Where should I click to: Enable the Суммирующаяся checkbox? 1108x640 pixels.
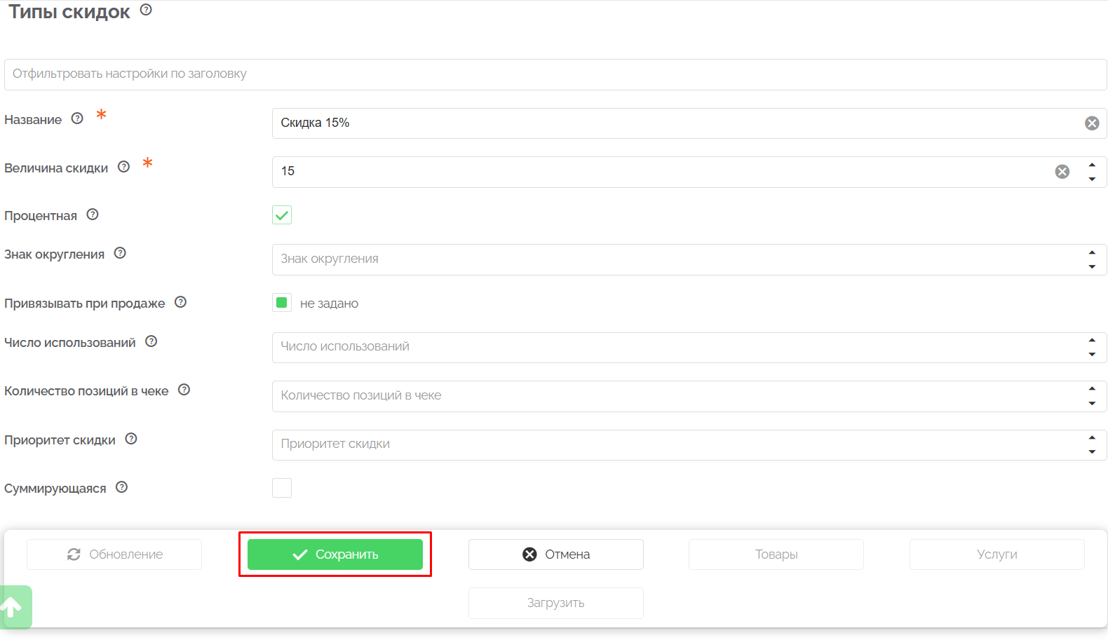coord(282,488)
